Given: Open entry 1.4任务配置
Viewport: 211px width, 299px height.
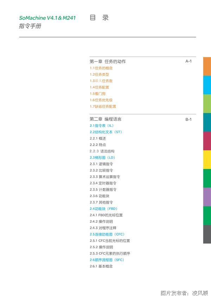Looking at the screenshot, I should click(99, 87).
